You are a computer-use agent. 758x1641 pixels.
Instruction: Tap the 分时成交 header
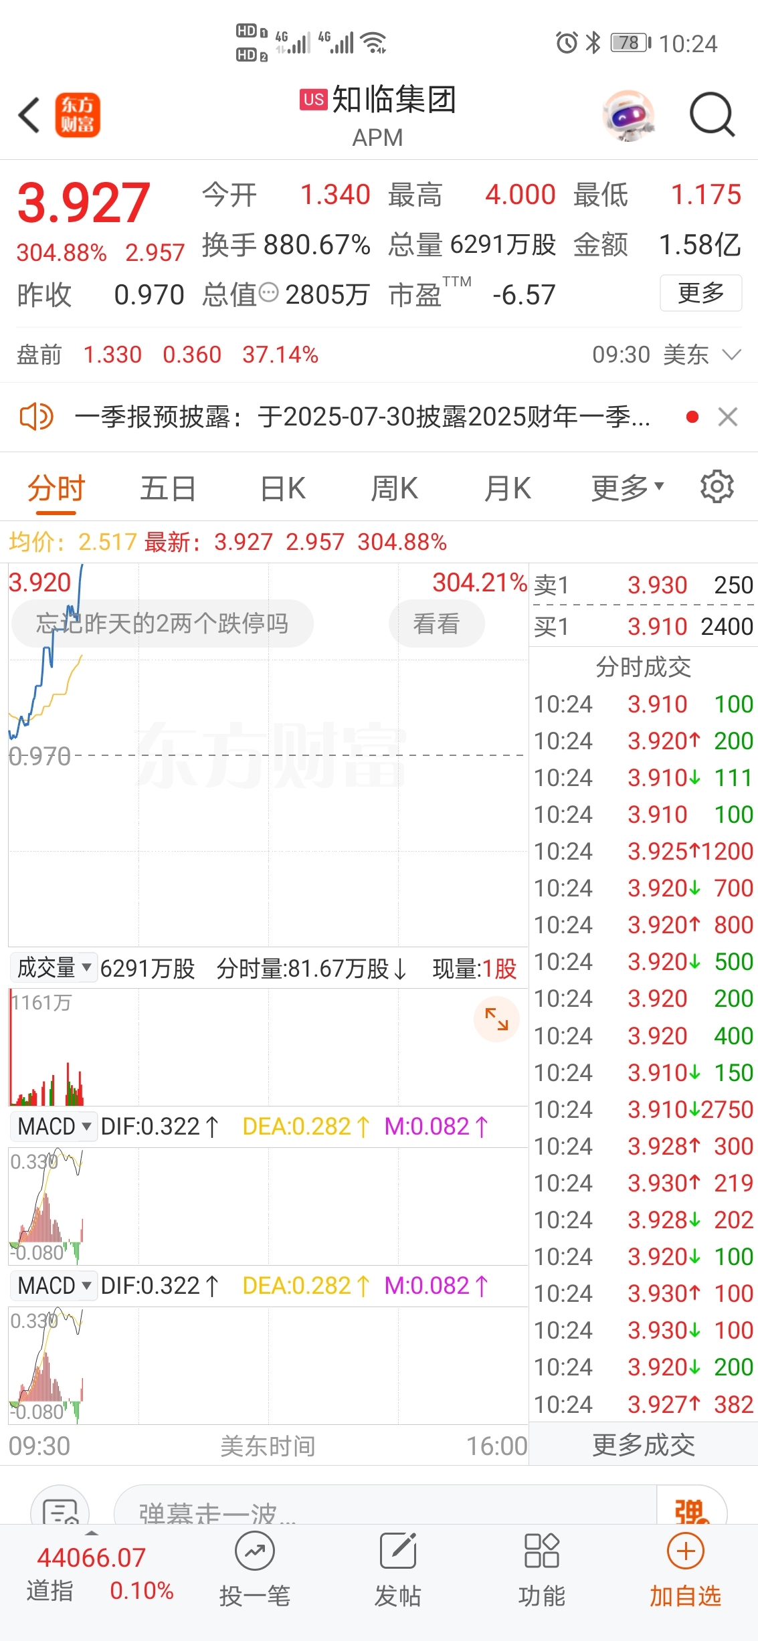click(x=643, y=666)
